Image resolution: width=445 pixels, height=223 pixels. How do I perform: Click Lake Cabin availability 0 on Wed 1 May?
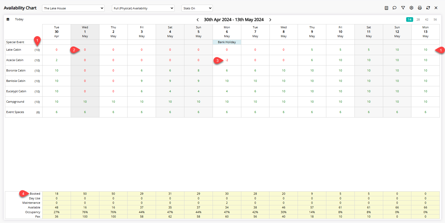click(x=85, y=50)
